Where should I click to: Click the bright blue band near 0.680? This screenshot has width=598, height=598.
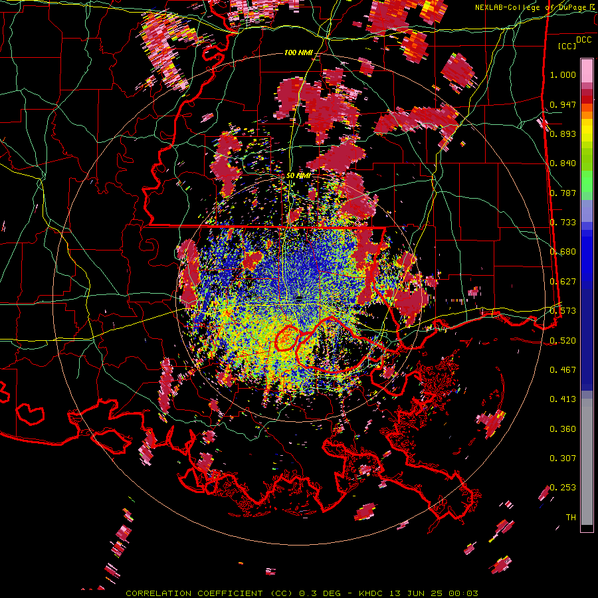[x=587, y=254]
